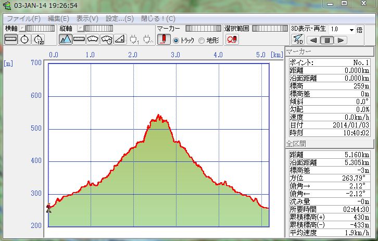Select the 地形 radio button

coord(201,41)
